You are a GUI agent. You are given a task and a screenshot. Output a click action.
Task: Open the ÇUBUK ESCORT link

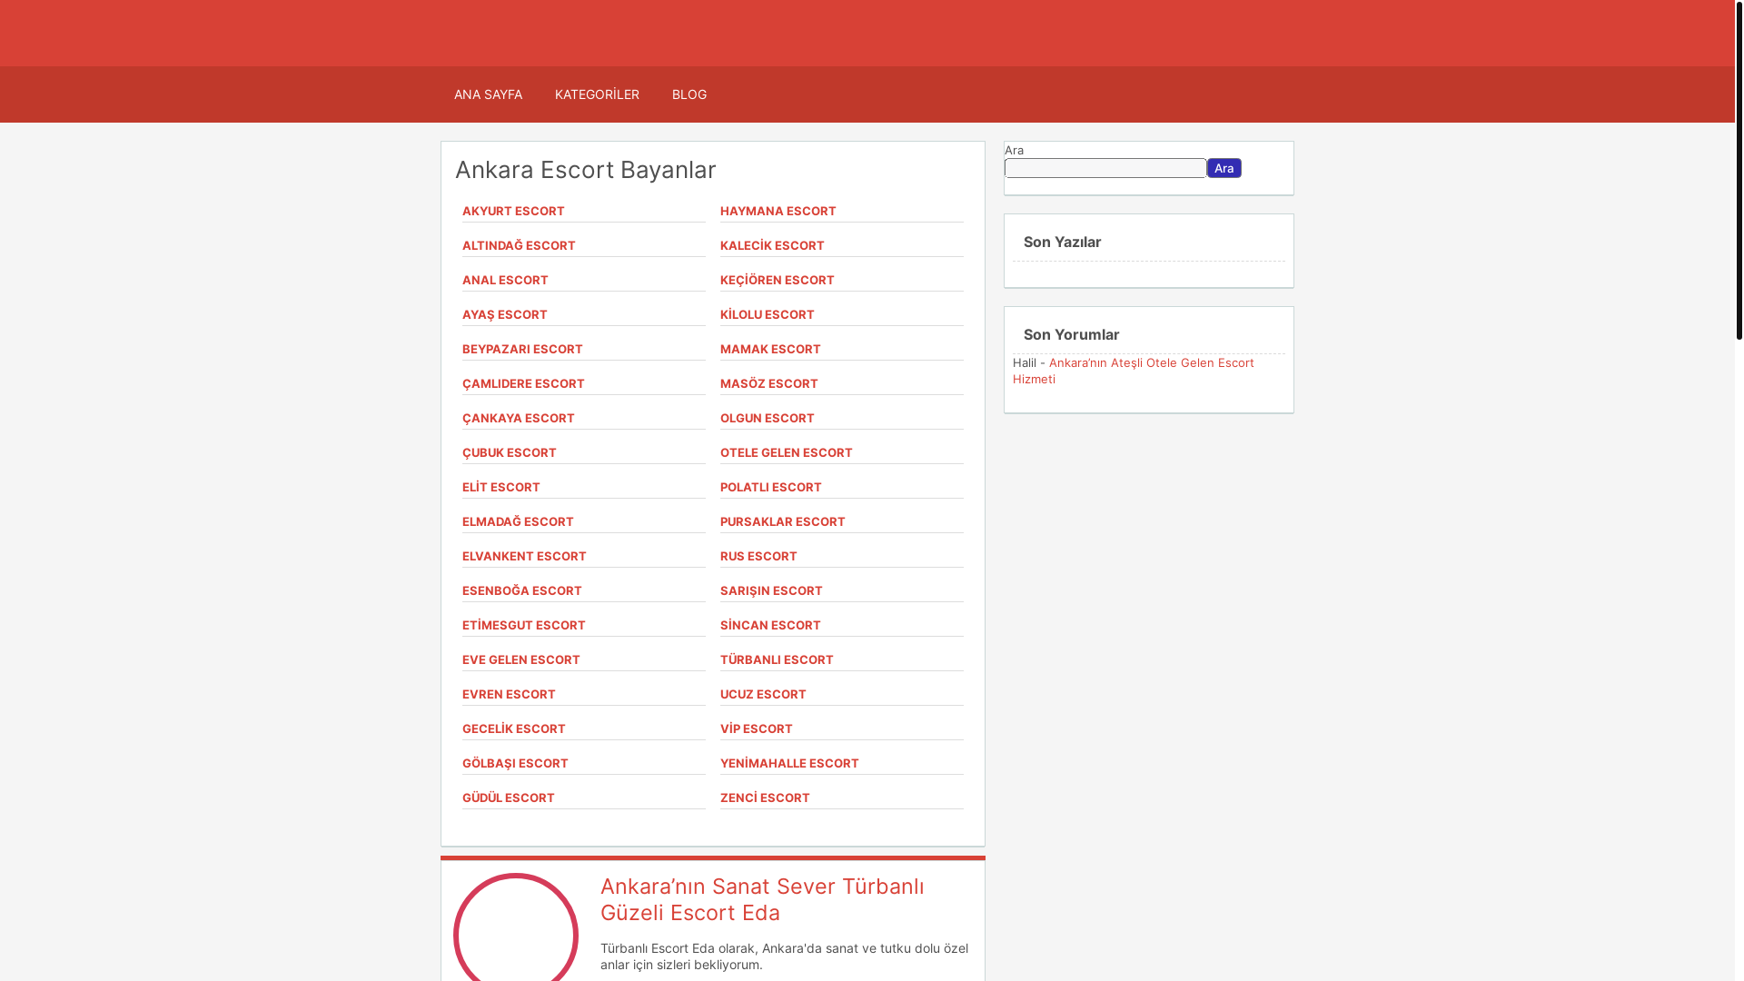(510, 452)
